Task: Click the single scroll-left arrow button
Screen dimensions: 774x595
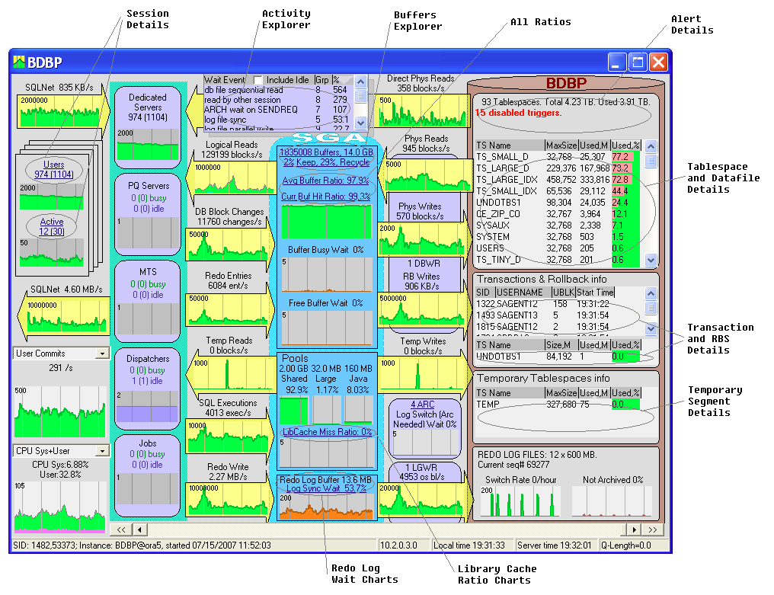Action: pos(139,529)
